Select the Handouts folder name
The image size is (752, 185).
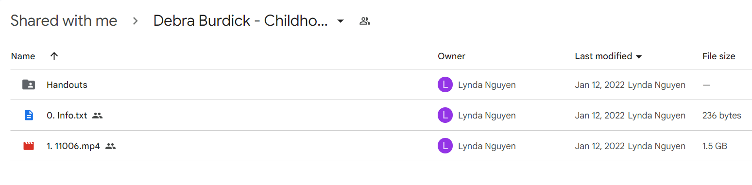(x=67, y=85)
